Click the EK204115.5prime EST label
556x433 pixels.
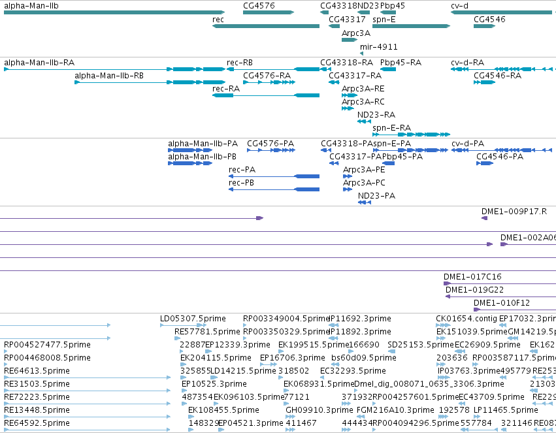216,358
